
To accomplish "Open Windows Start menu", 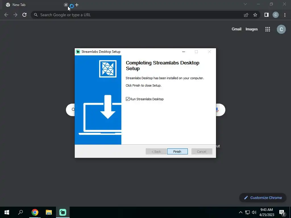I will 7,212.
